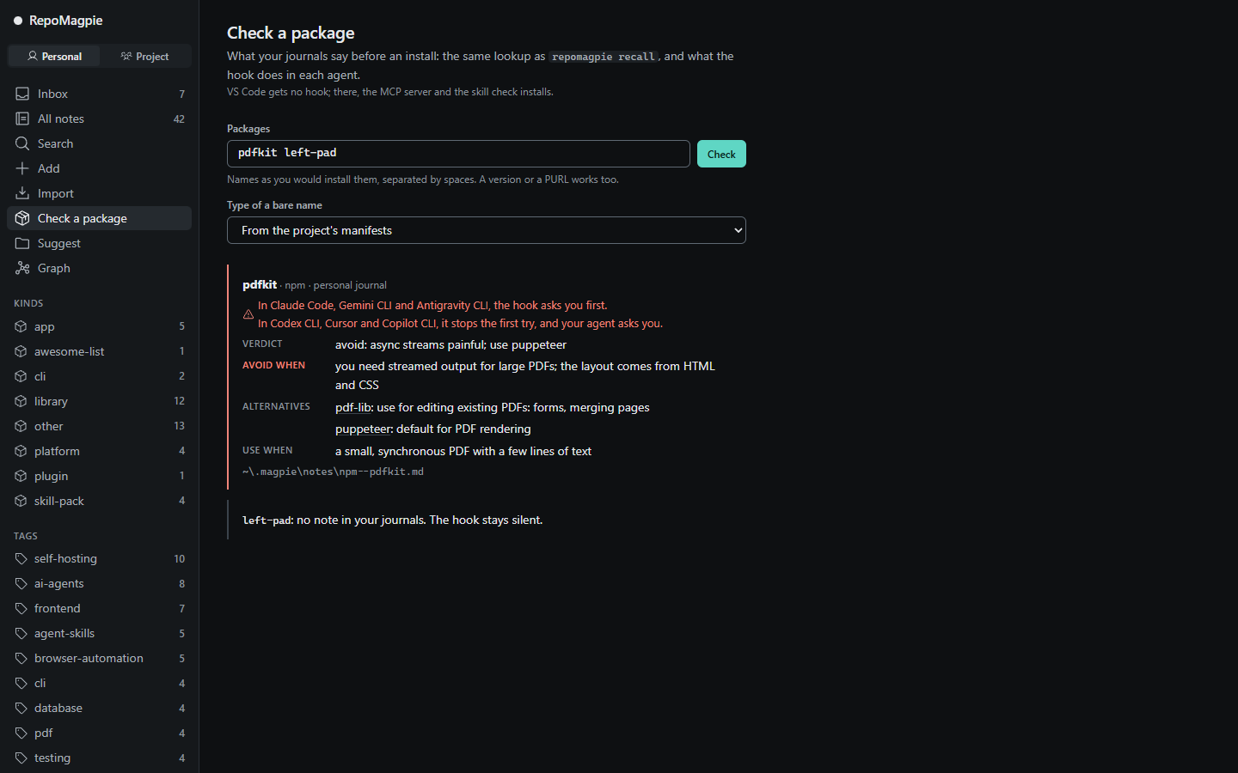Click the Add plus icon
Image resolution: width=1238 pixels, height=773 pixels.
22,168
